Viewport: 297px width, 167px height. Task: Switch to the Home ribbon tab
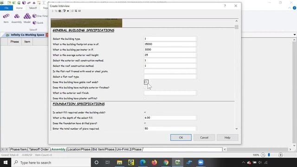pyautogui.click(x=19, y=8)
